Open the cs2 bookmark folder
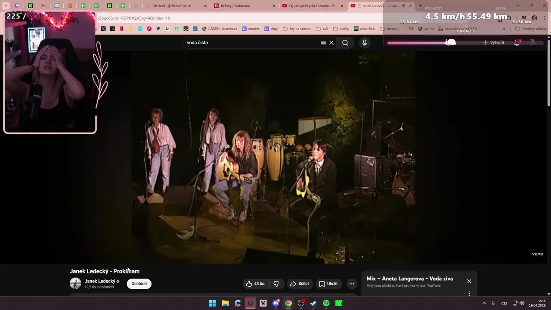Image resolution: width=551 pixels, height=310 pixels. 322,29
